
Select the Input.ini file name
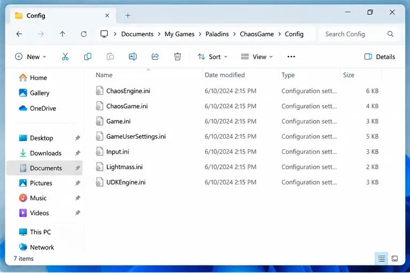click(x=117, y=152)
